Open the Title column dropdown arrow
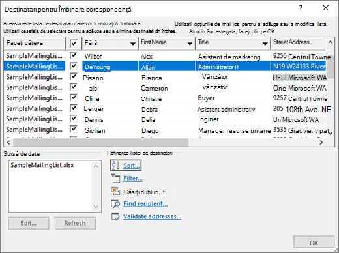Viewport: 339px width, 253px height. click(265, 44)
